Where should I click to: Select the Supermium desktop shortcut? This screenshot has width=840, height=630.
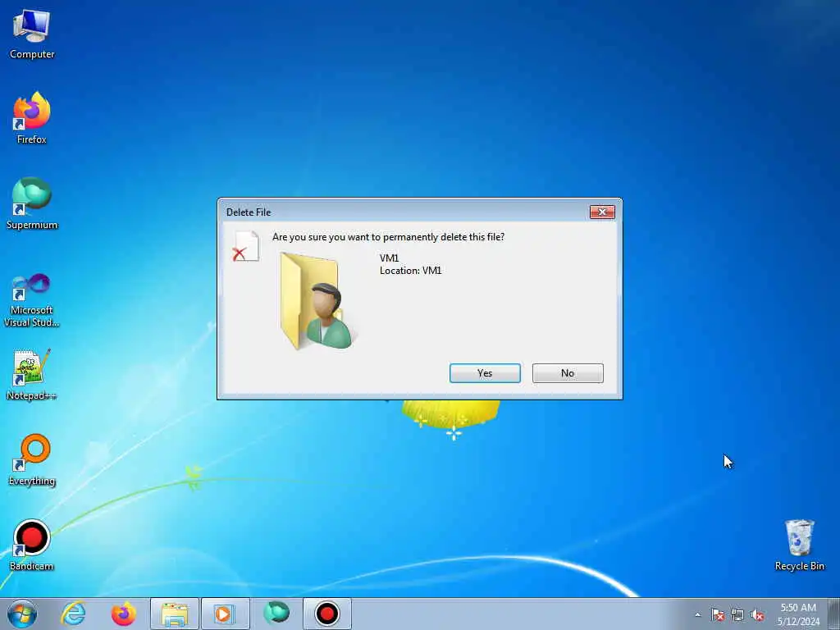pos(32,203)
